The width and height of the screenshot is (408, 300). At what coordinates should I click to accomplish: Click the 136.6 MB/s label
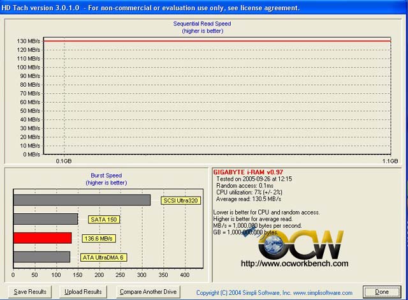click(99, 239)
